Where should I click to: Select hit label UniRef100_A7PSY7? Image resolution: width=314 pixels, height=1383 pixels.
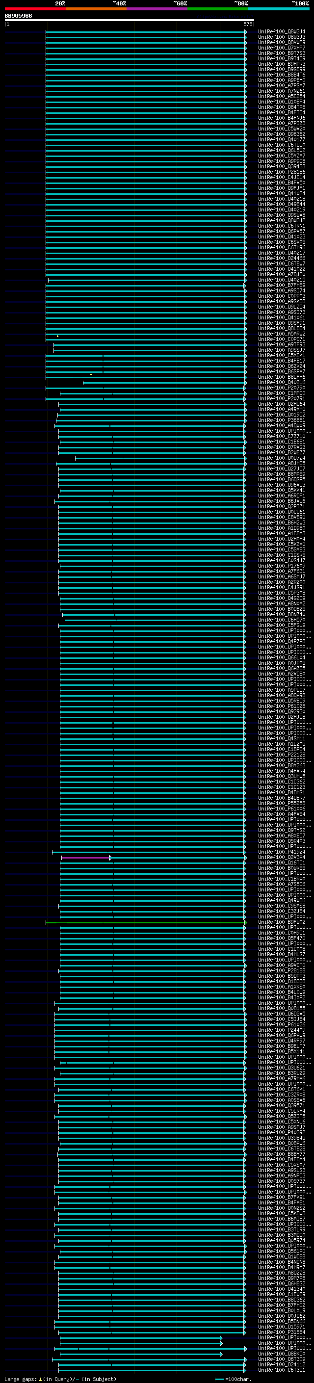(282, 85)
